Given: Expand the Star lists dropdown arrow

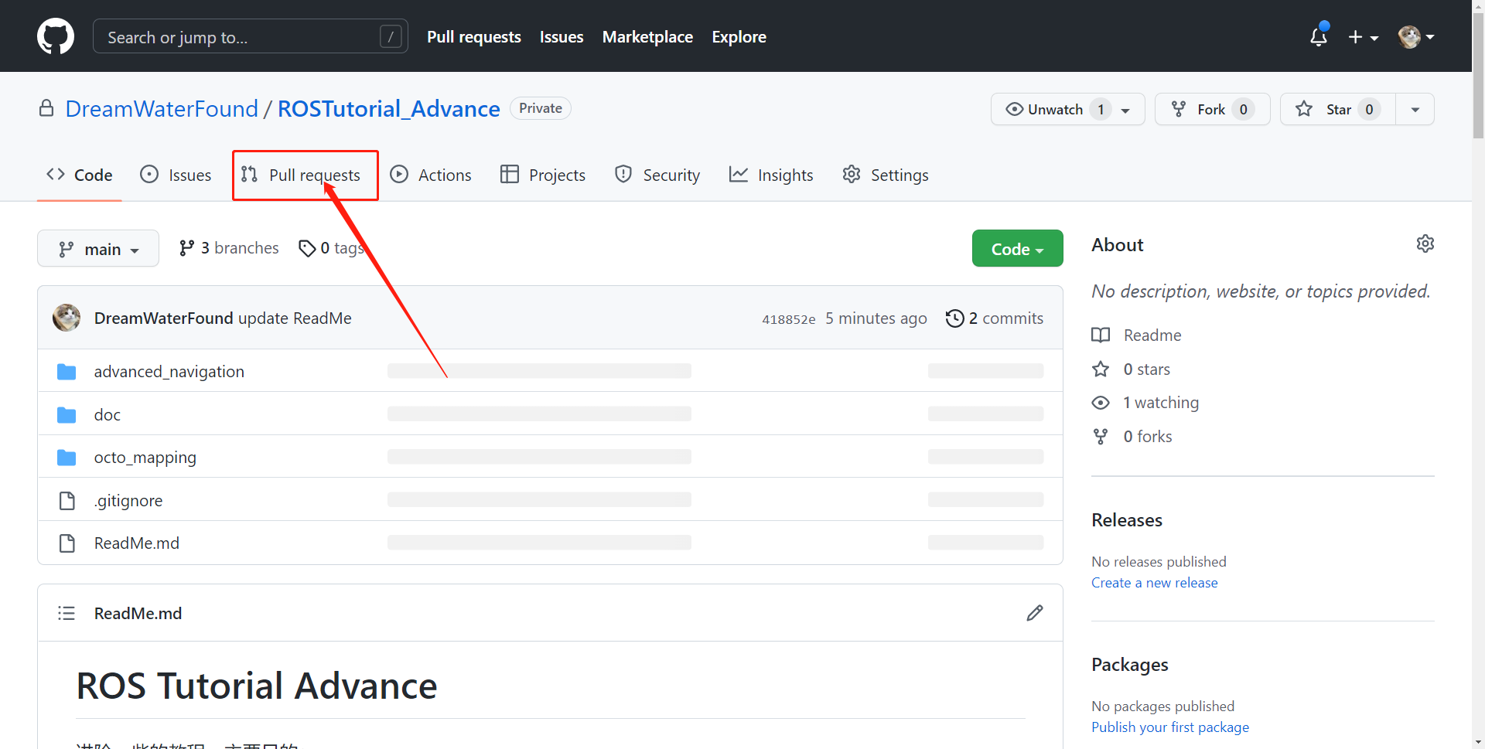Looking at the screenshot, I should click(x=1415, y=109).
